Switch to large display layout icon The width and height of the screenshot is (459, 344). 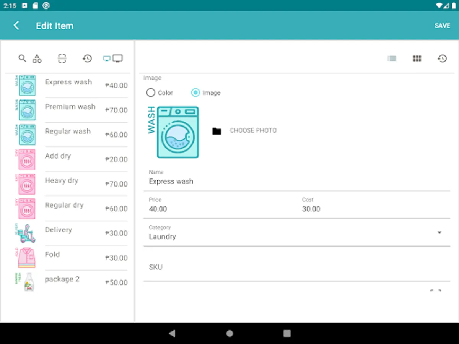click(118, 58)
